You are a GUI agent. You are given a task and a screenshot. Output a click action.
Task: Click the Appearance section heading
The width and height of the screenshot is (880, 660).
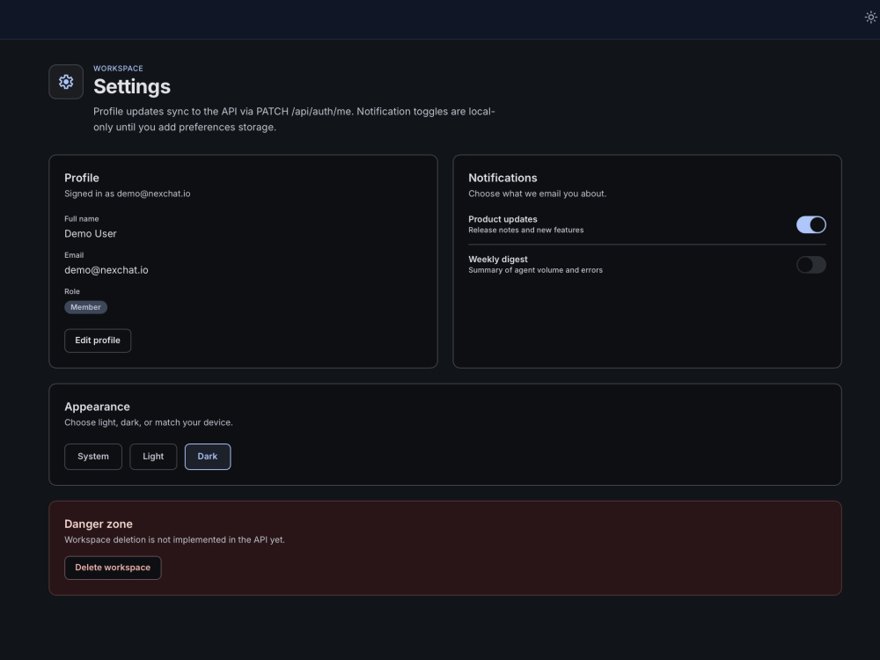tap(97, 407)
